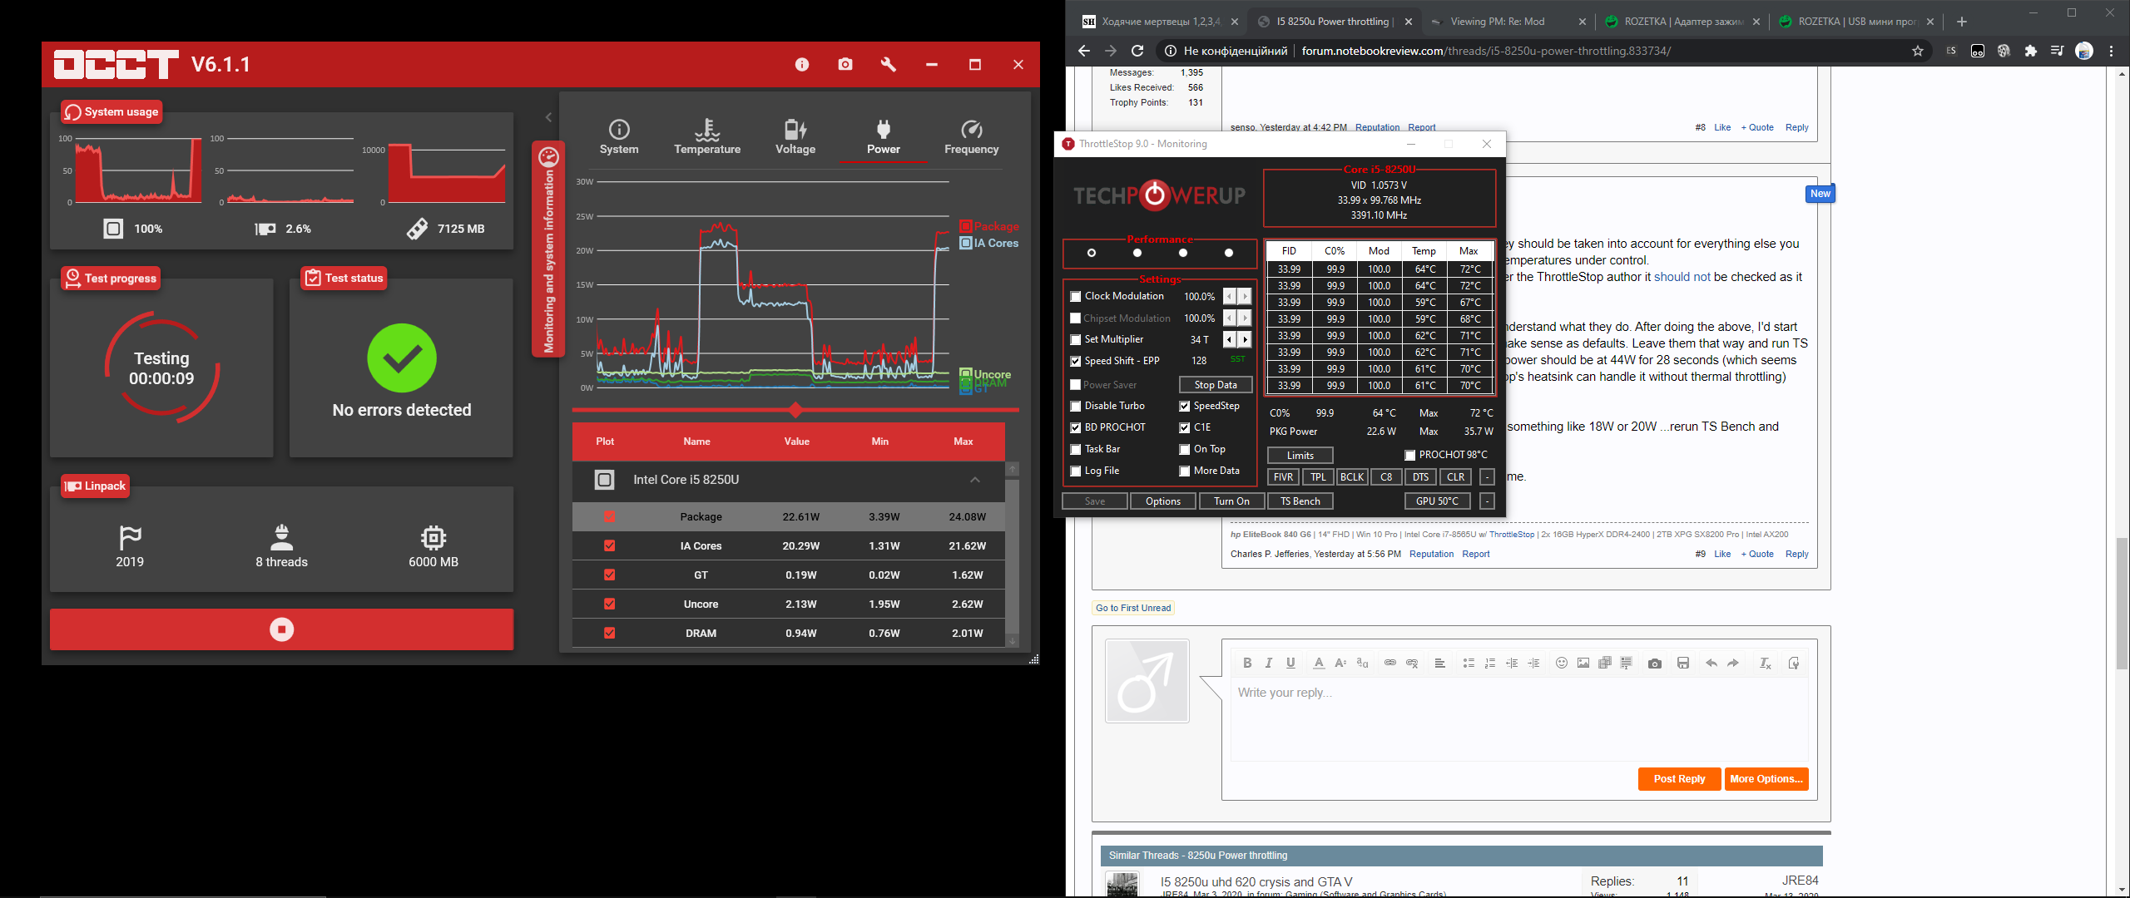Uncheck SpeedStep checkbox

1184,407
